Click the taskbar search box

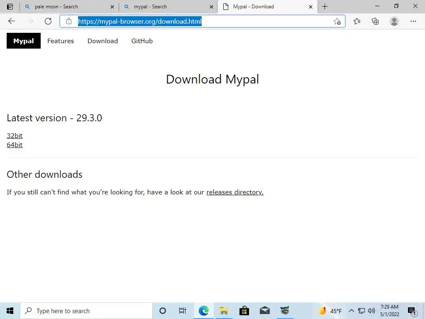pos(86,311)
